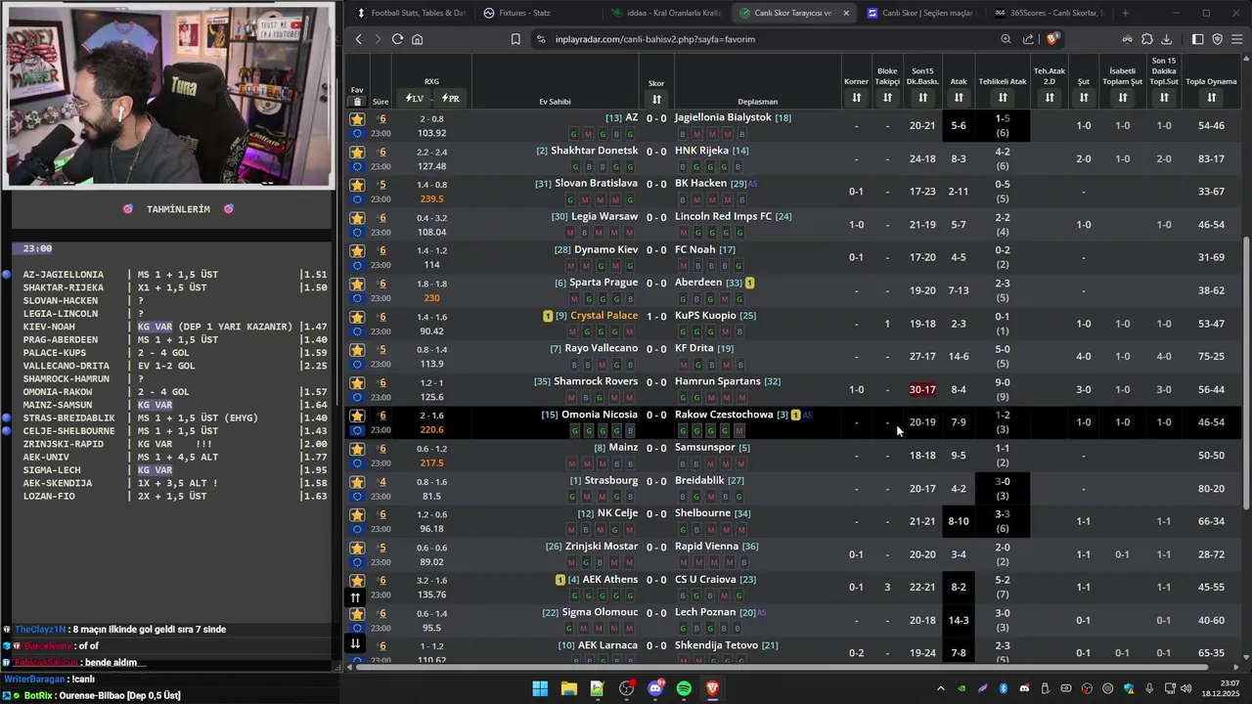
Task: Toggle favorite star for Crystal Palace row
Action: (x=357, y=317)
